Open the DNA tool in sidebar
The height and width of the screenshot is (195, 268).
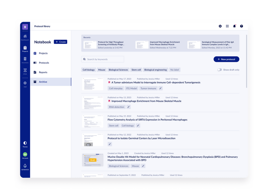click(x=25, y=71)
